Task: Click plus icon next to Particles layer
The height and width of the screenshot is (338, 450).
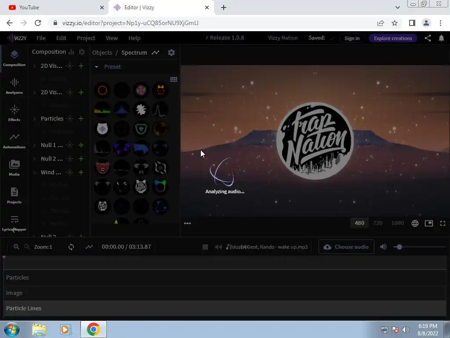Action: 81,119
